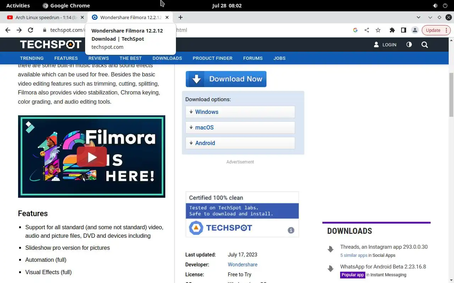This screenshot has width=454, height=283.
Task: Click the TechSpot logo
Action: click(51, 45)
